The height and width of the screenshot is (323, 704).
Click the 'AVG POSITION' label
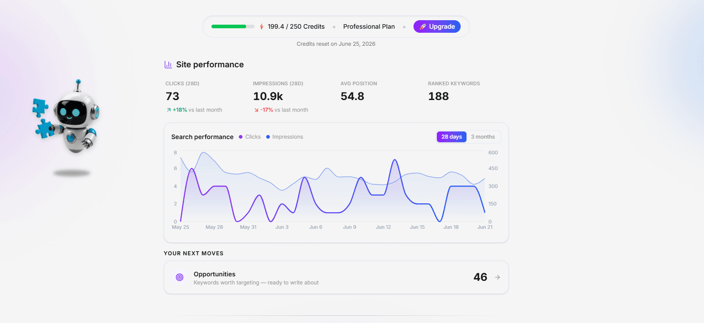point(359,83)
